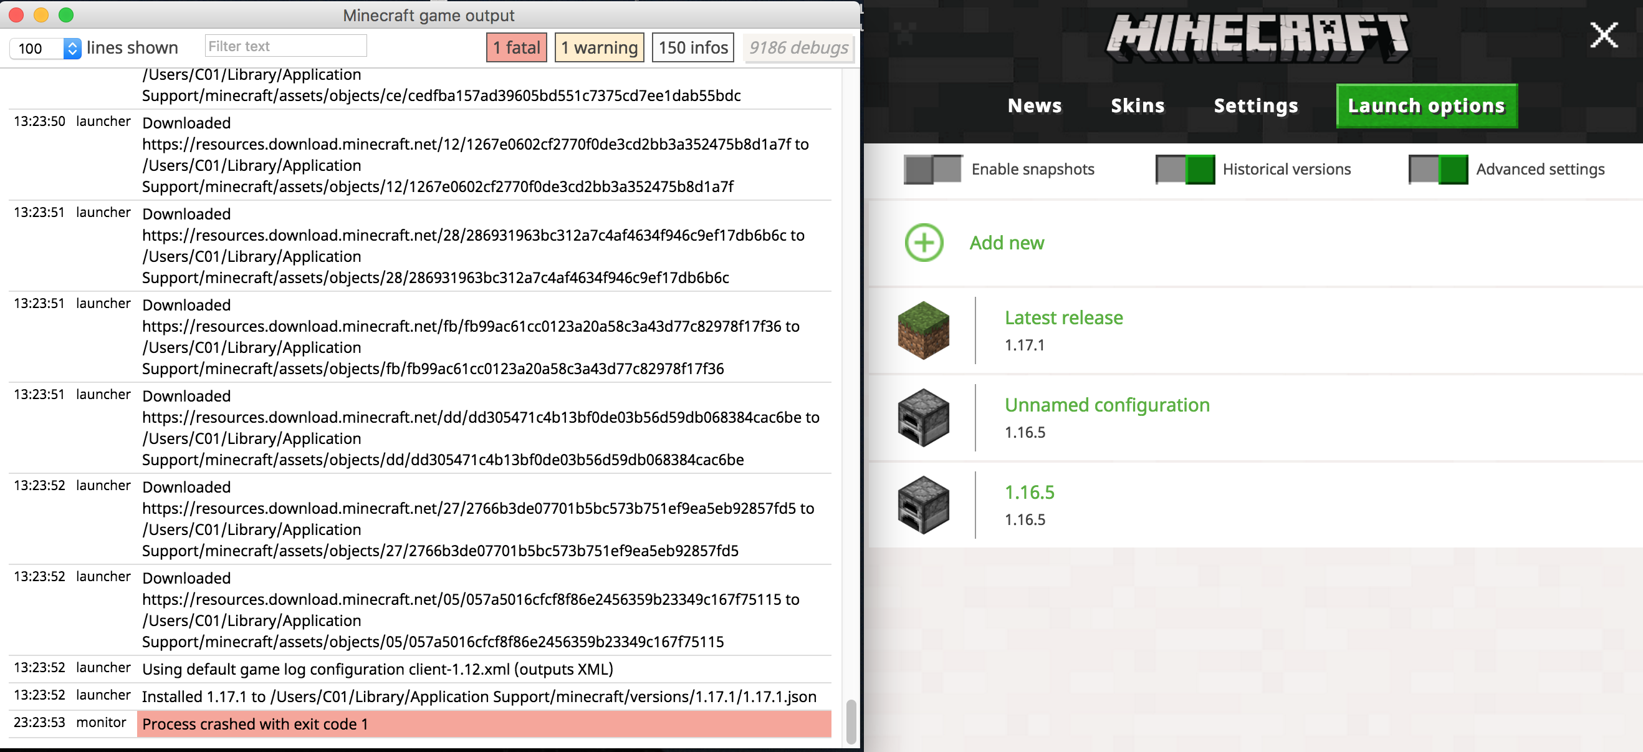Click the green plus Add new icon
This screenshot has width=1643, height=752.
[924, 243]
